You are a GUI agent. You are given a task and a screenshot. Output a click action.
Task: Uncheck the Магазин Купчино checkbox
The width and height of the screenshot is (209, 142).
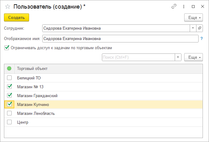point(9,104)
